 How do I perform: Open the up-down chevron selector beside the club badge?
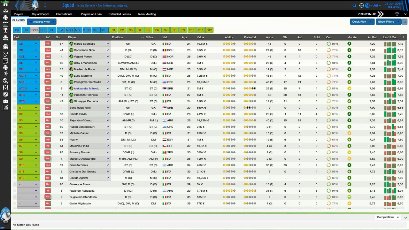[45, 5]
